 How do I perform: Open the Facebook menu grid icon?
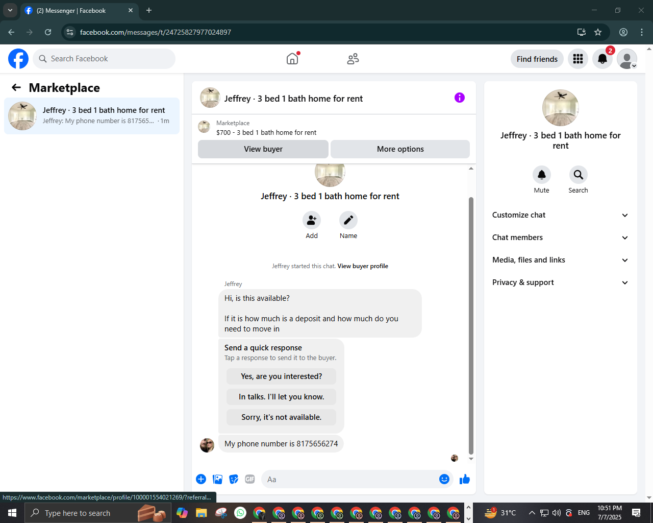click(x=578, y=59)
